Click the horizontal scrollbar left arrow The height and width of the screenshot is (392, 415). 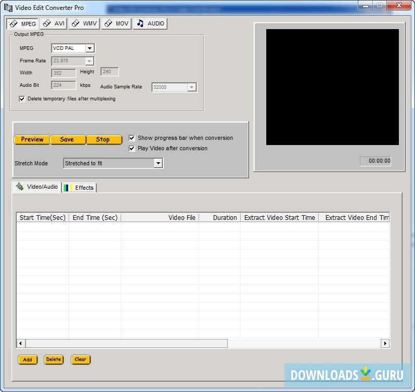coord(21,344)
